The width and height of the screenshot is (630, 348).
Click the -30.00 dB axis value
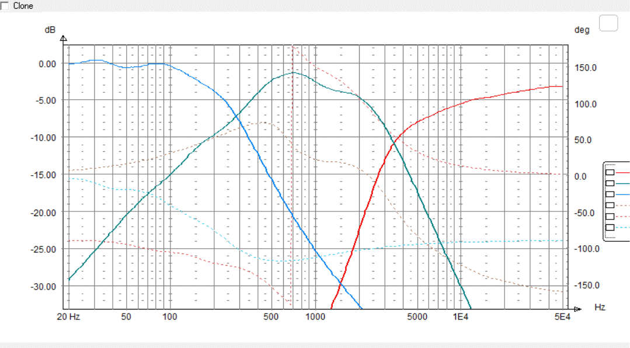[x=44, y=287]
